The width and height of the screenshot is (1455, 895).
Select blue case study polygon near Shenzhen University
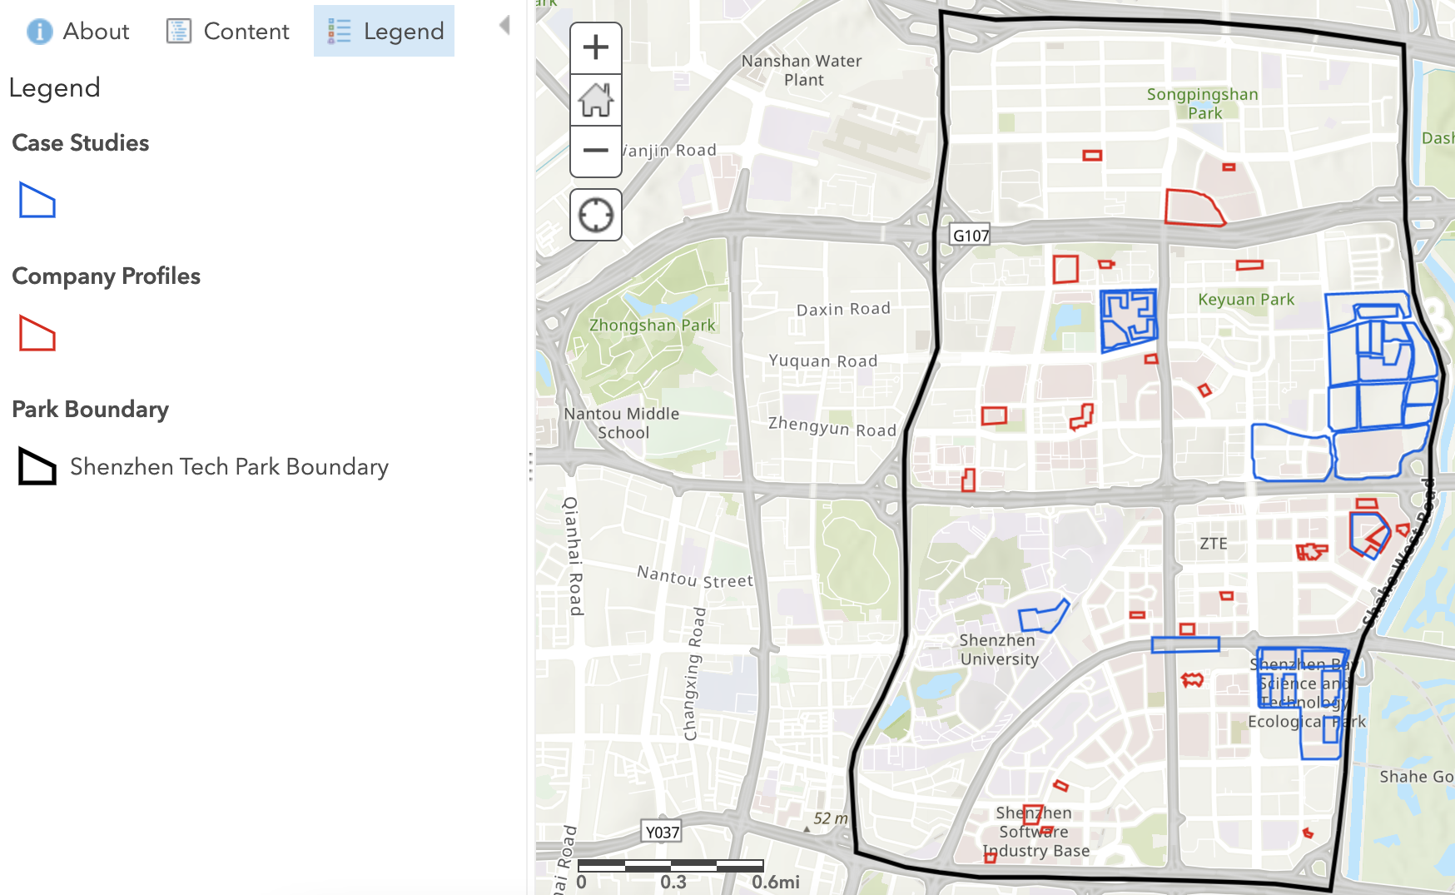click(x=1044, y=617)
